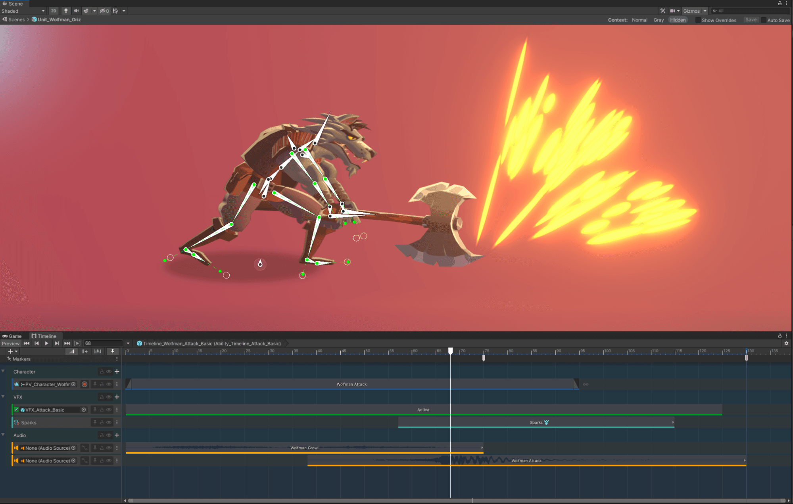Add a track to Character group
Image resolution: width=793 pixels, height=504 pixels.
coord(117,372)
